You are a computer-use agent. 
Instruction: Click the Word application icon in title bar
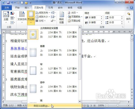(x=3, y=3)
